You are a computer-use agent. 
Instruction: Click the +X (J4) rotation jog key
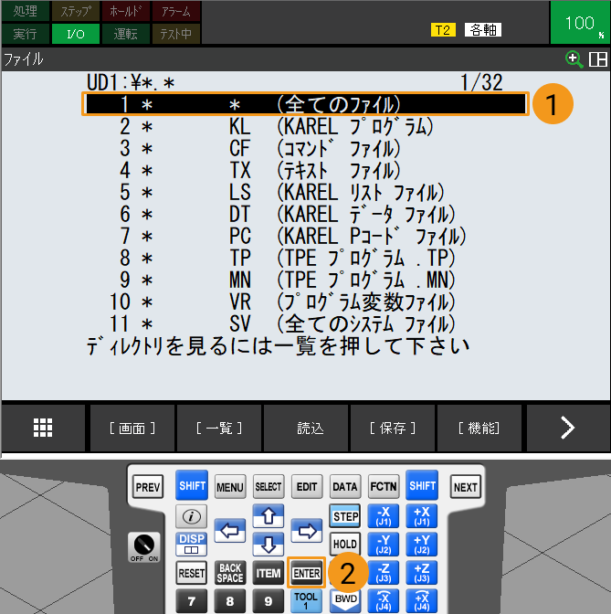point(422,600)
